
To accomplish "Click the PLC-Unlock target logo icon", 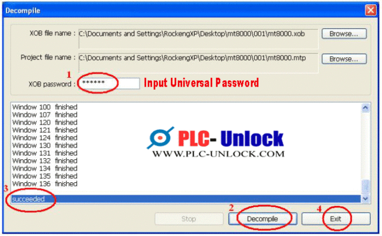I will [160, 137].
